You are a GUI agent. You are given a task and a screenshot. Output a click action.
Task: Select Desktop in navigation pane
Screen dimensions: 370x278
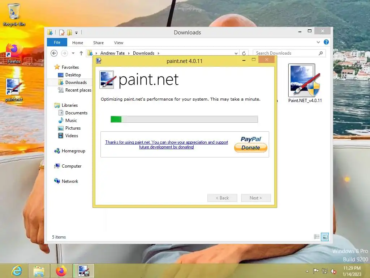69,75
